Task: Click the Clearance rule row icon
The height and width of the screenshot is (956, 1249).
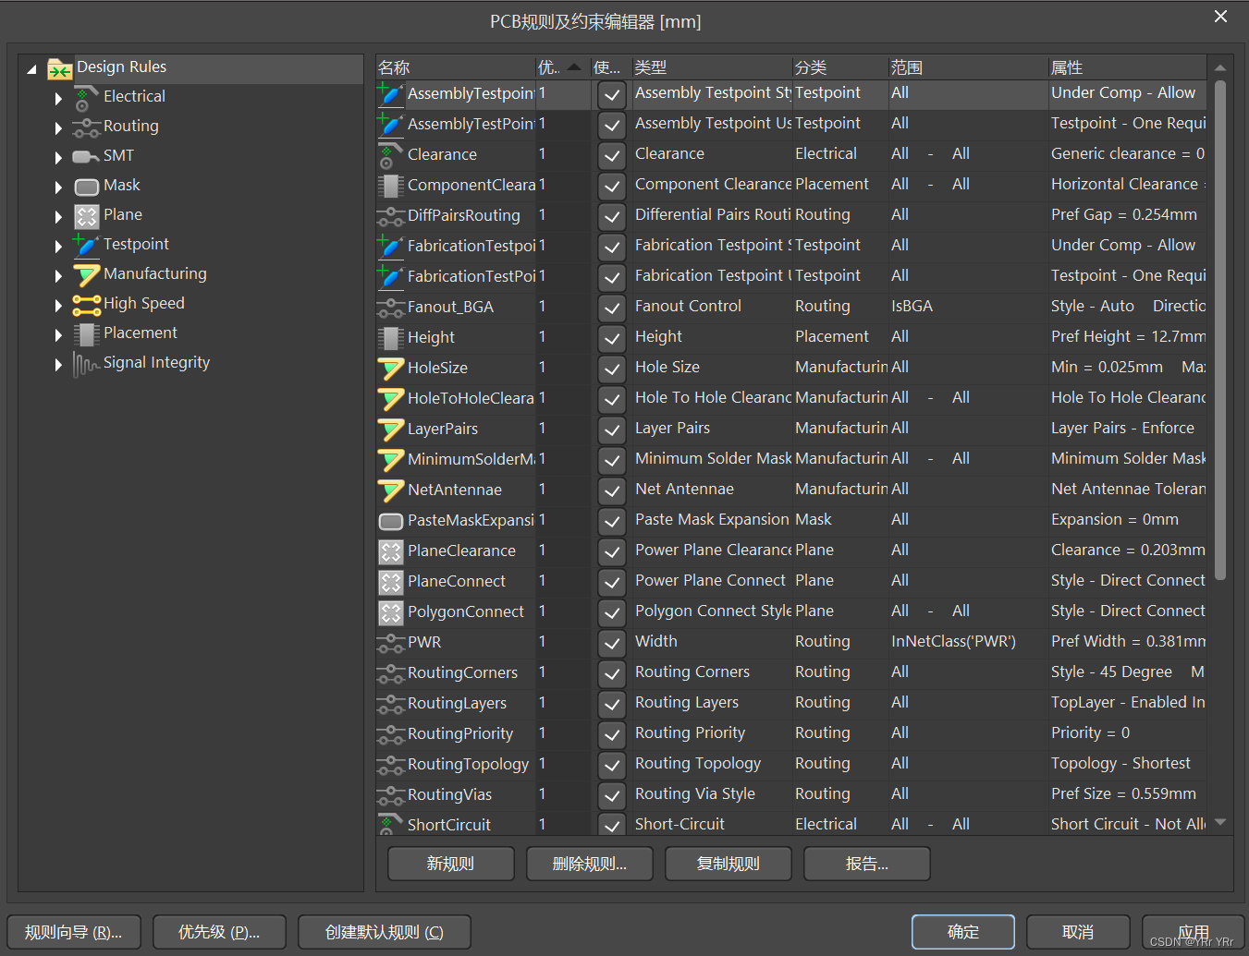Action: point(390,155)
